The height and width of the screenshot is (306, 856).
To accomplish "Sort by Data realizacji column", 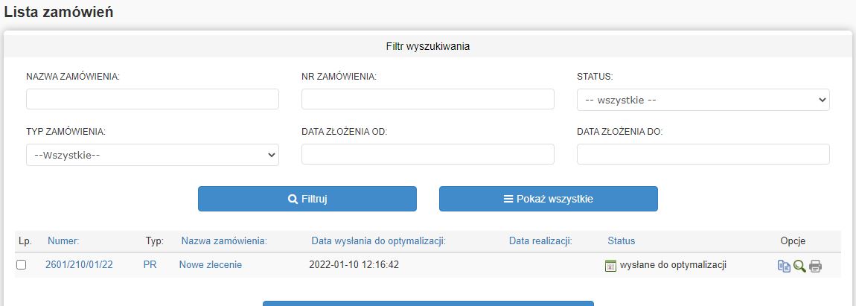I will 540,240.
